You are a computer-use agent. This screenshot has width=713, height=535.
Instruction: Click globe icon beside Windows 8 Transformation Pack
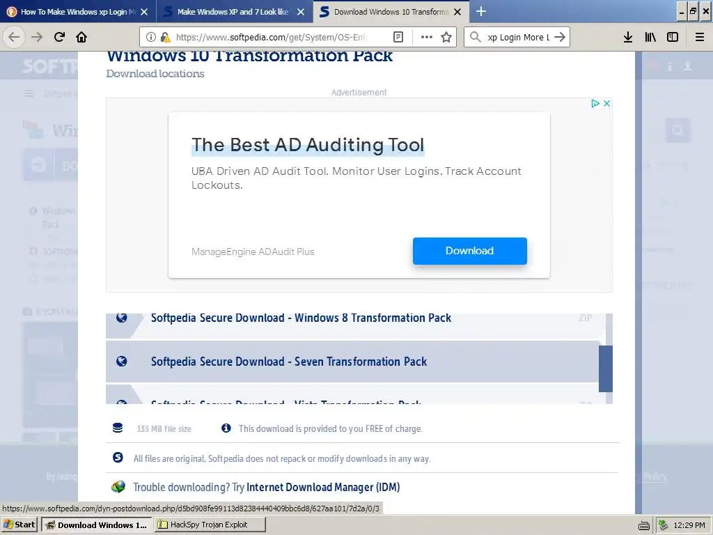tap(121, 318)
